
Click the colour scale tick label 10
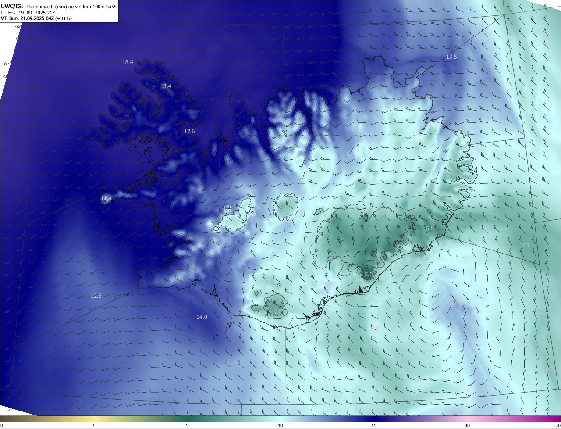[x=280, y=425]
